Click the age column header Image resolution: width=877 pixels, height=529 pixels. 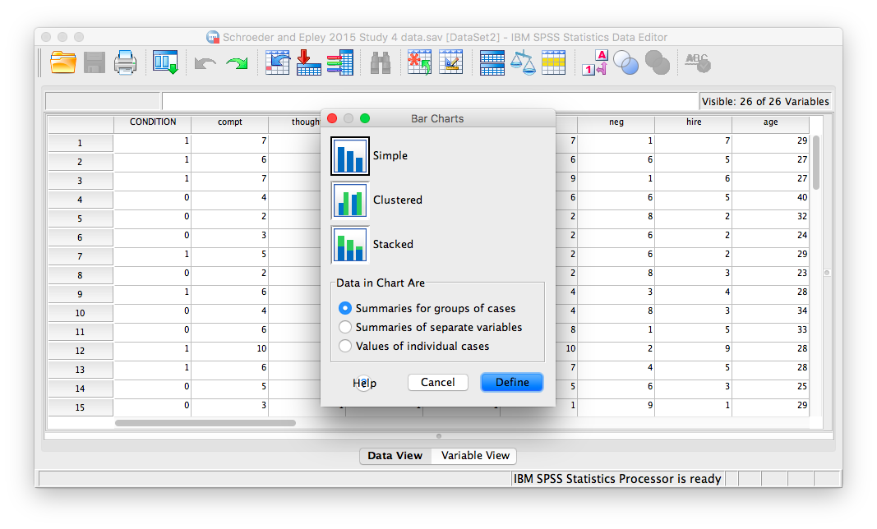coord(770,122)
